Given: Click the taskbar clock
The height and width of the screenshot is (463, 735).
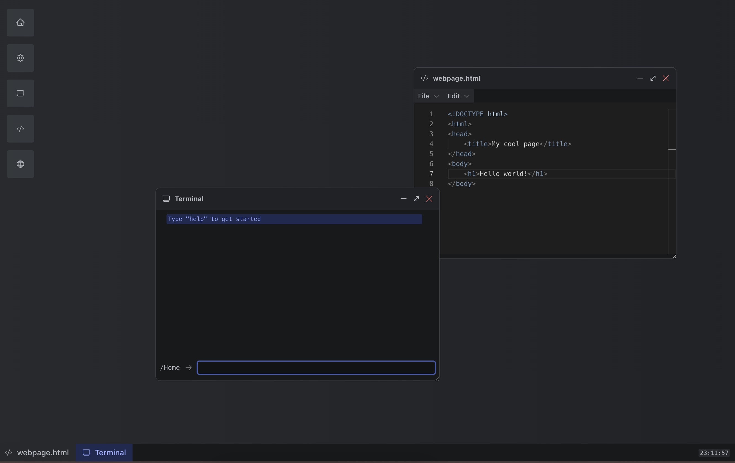Looking at the screenshot, I should (x=714, y=453).
